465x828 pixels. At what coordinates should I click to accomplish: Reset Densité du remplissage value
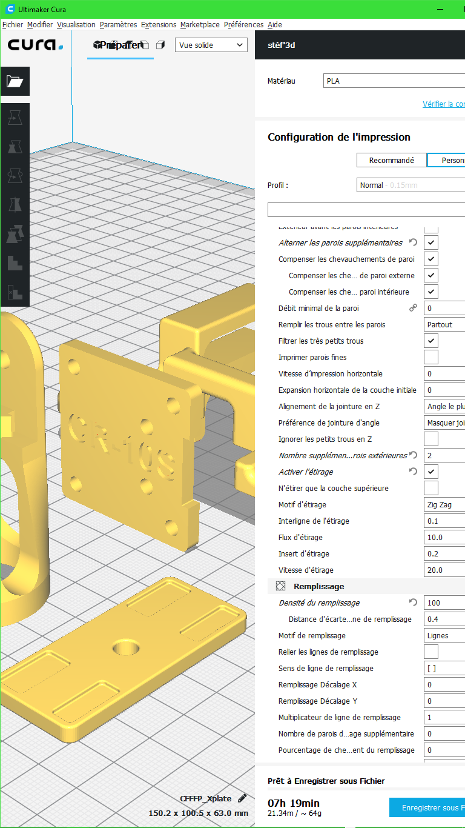413,603
